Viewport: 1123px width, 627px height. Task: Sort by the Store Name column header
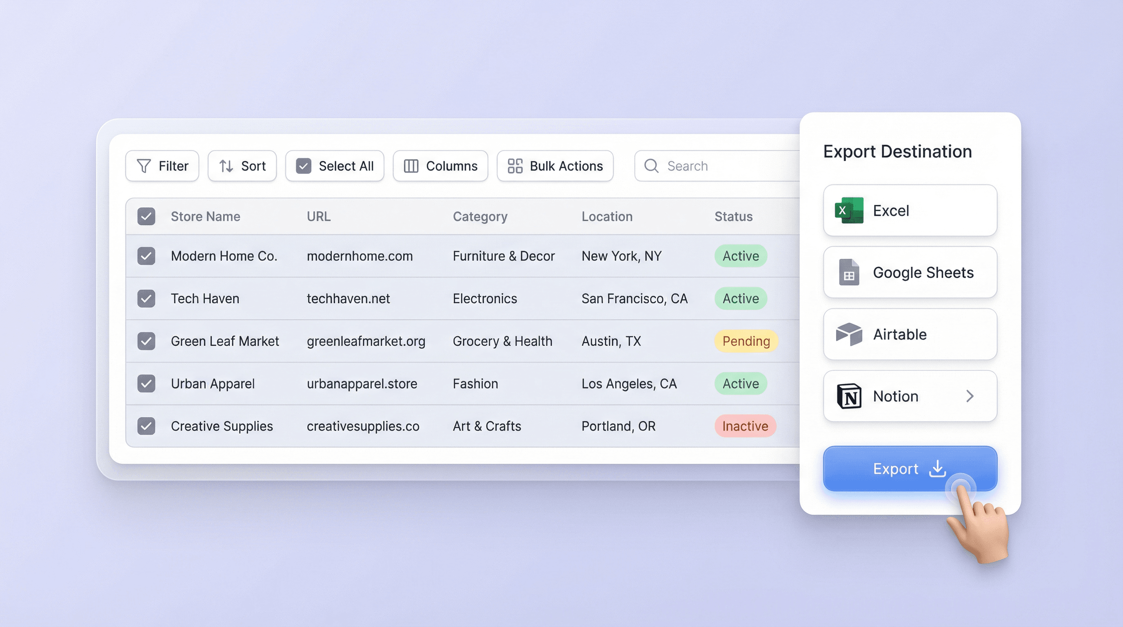coord(205,216)
